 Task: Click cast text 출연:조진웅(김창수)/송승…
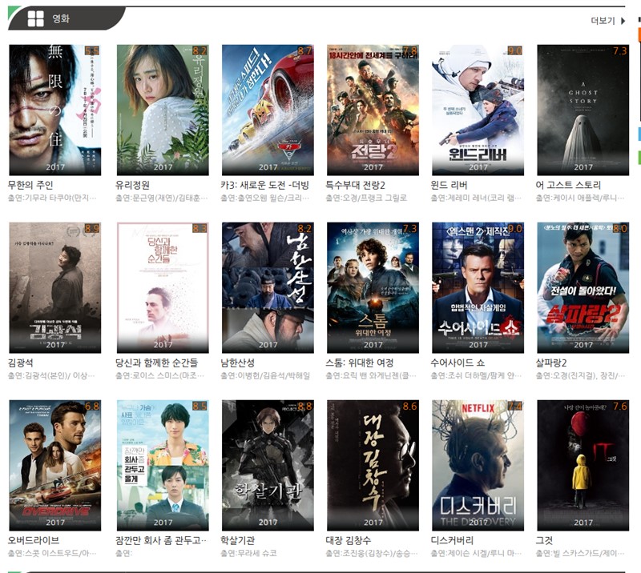click(372, 554)
